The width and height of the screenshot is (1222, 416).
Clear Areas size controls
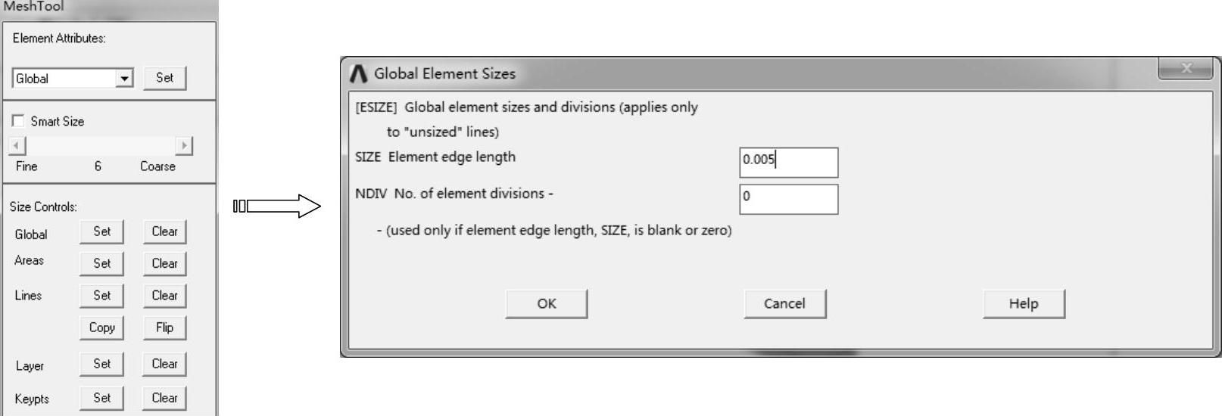click(x=164, y=263)
